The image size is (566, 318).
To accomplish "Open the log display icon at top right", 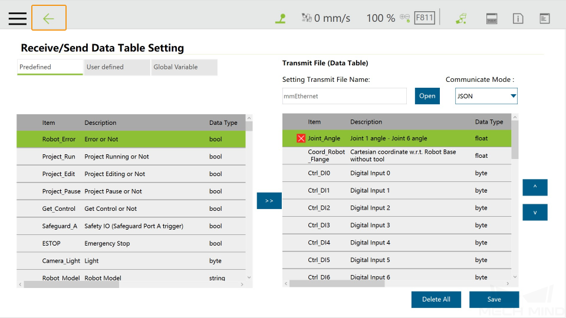I will coord(545,19).
